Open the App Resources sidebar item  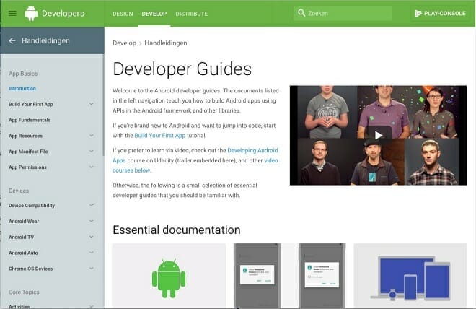pyautogui.click(x=25, y=136)
